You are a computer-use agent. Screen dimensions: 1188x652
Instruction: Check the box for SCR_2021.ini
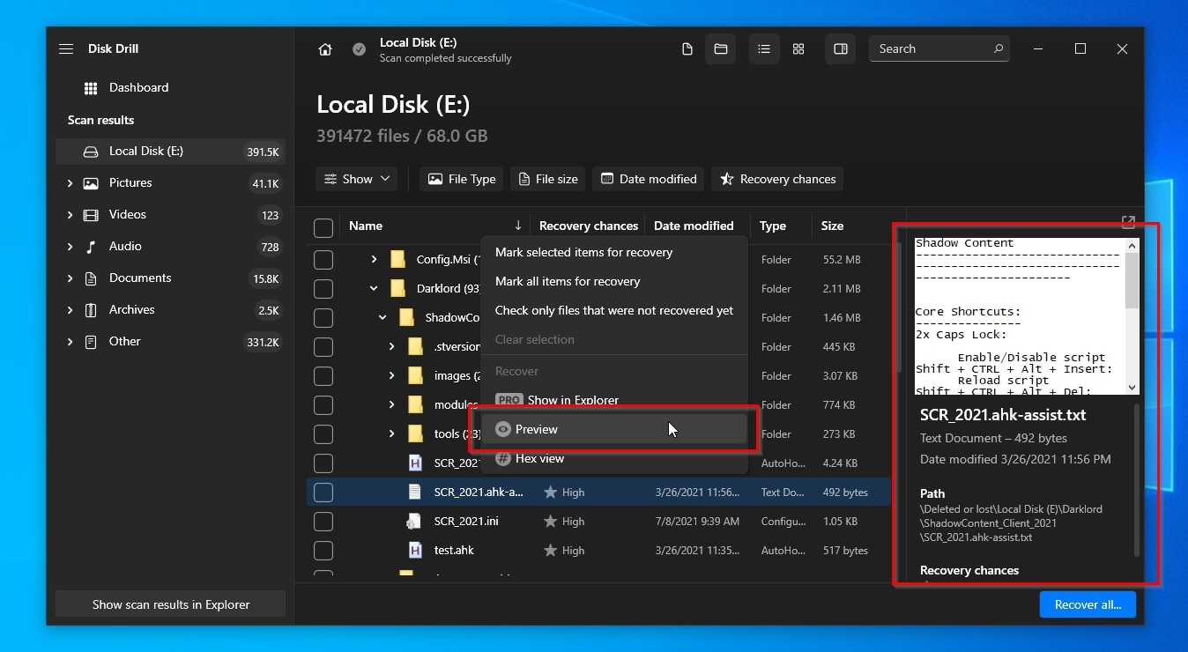coord(323,522)
